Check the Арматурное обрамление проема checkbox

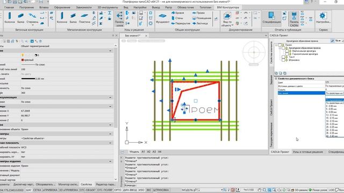click(283, 48)
